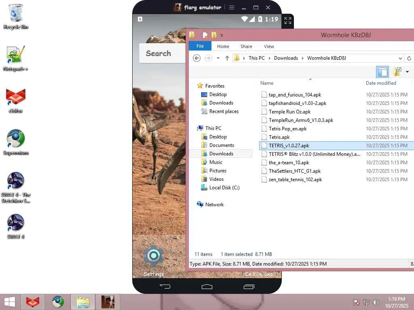The height and width of the screenshot is (310, 414).
Task: Open the folder view options dropdown arrow
Action: tap(407, 72)
